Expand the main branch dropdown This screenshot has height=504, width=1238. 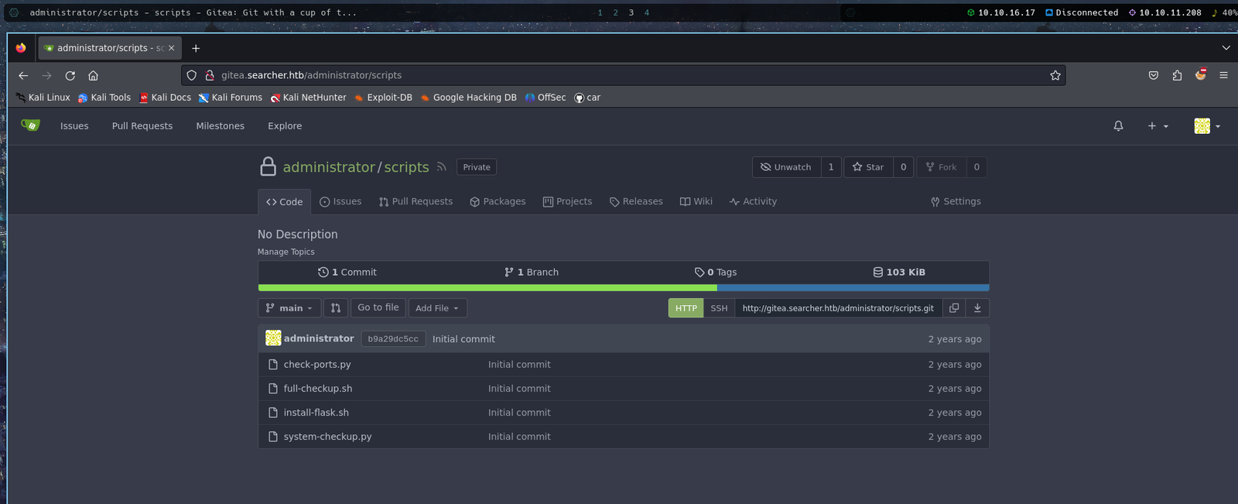289,308
